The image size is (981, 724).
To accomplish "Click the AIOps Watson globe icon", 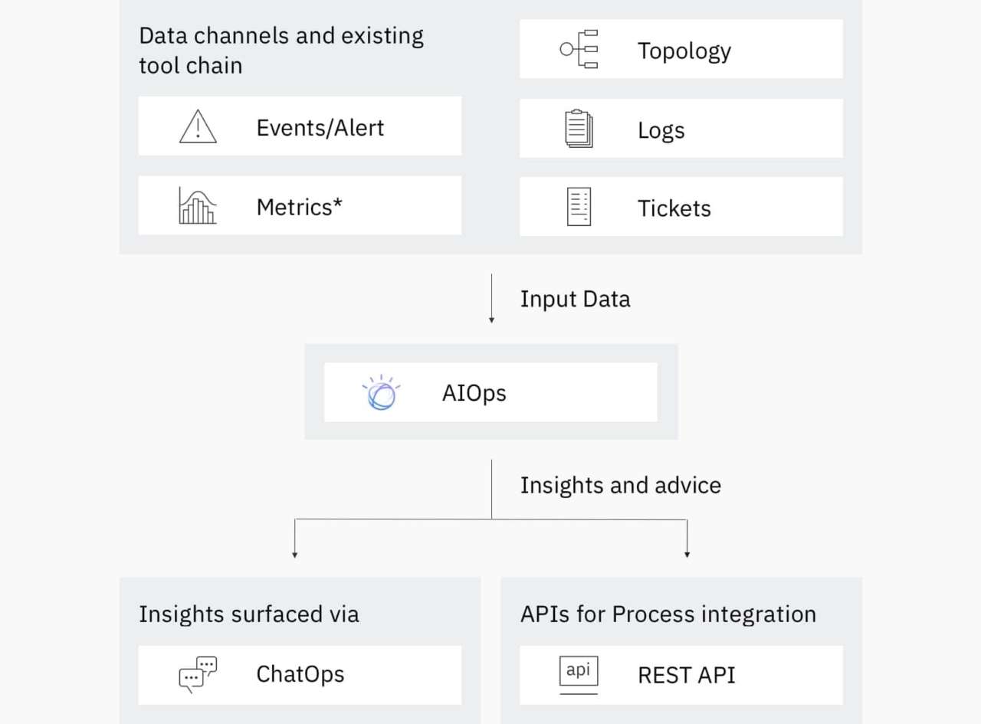I will pos(380,392).
